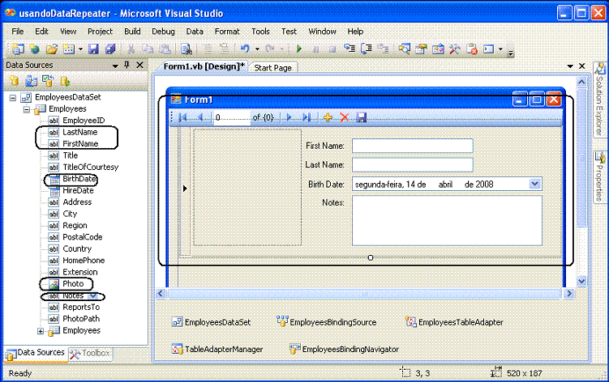
Task: Click Move Next arrow in binding navigator
Action: click(289, 117)
